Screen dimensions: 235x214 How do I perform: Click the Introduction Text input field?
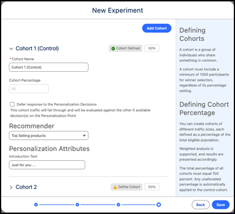47,165
